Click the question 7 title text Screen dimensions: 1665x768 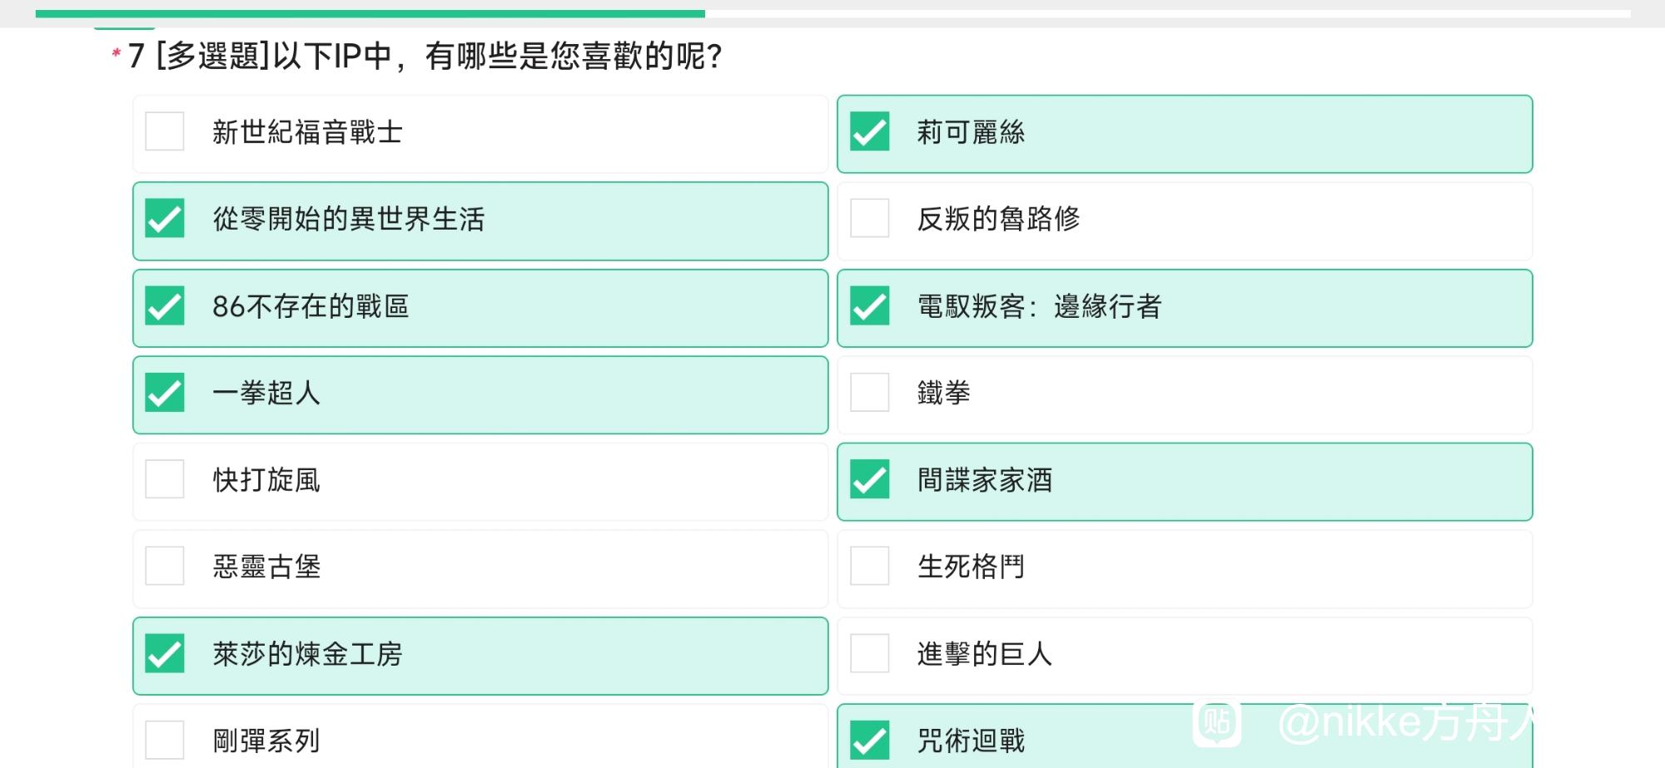click(x=425, y=57)
